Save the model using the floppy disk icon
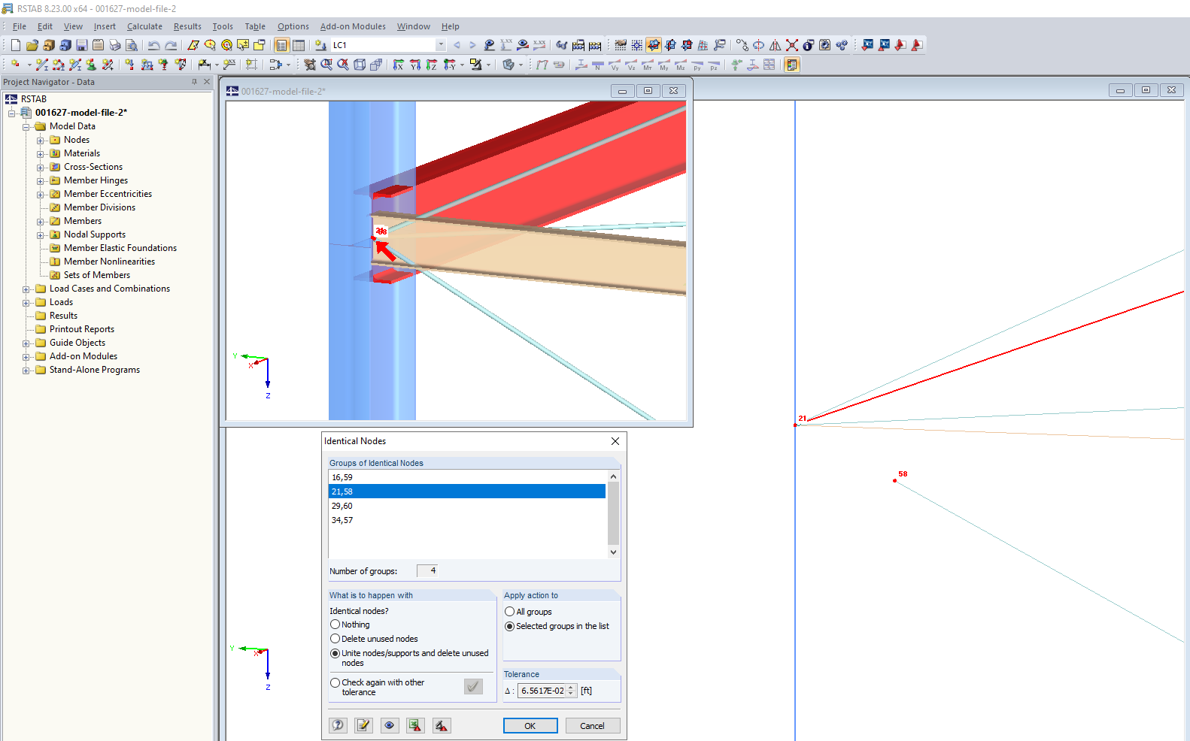The height and width of the screenshot is (741, 1190). [82, 45]
